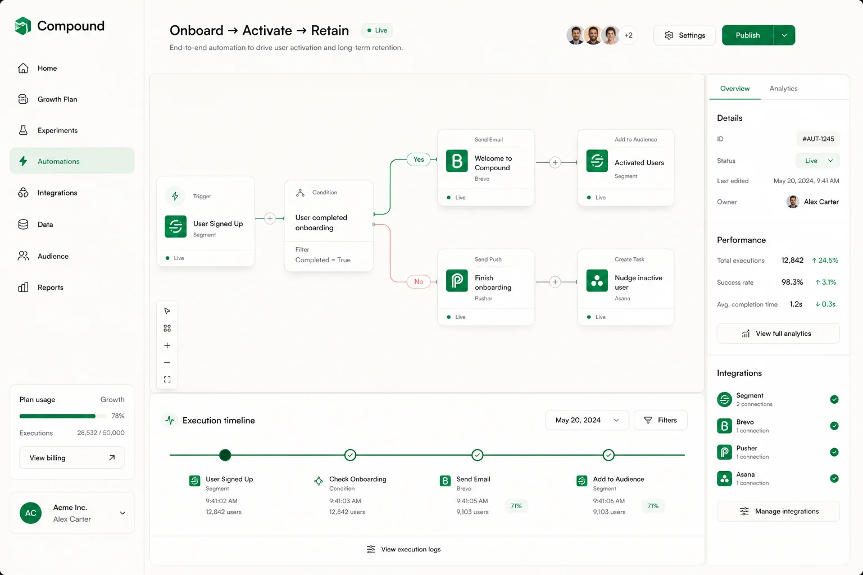Add step after Finish onboarding push
The image size is (863, 575).
pos(555,282)
